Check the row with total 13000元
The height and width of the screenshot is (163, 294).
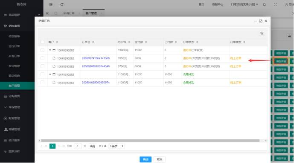tap(43, 50)
